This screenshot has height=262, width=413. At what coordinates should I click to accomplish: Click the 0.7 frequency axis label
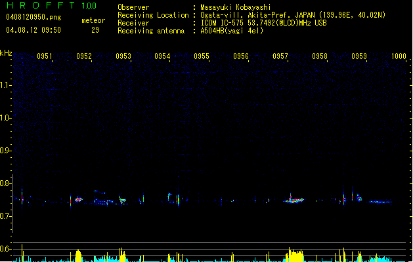pos(5,216)
